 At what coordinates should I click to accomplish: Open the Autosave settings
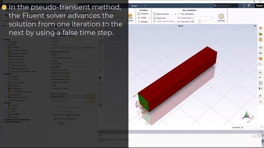pyautogui.click(x=144, y=14)
